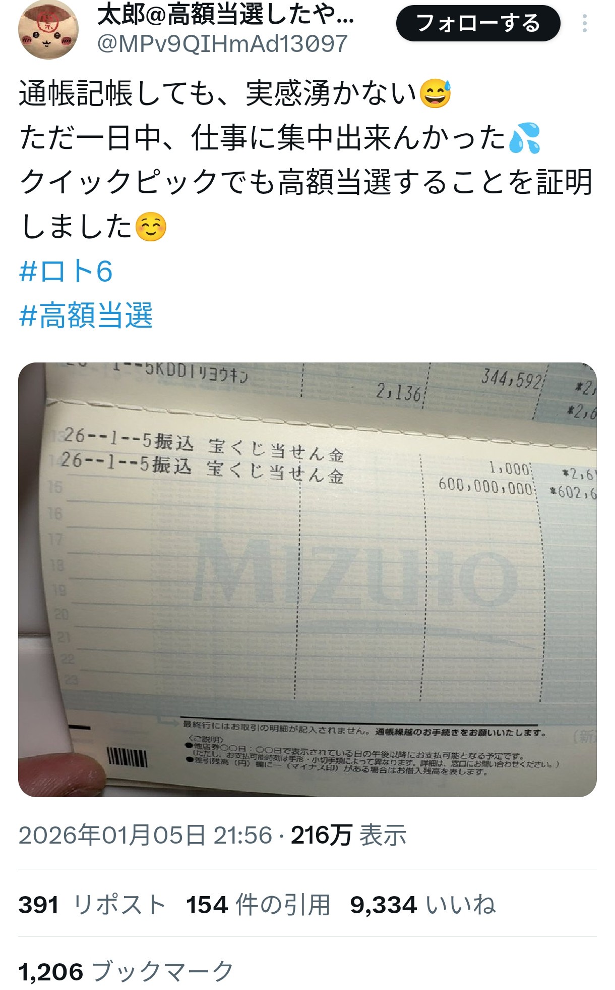Click the 216万 表示 view count

[348, 835]
